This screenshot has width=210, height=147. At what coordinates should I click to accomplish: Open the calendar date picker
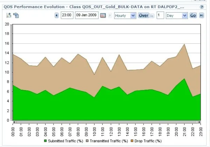pyautogui.click(x=103, y=15)
